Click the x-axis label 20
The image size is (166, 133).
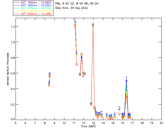pos(161,123)
